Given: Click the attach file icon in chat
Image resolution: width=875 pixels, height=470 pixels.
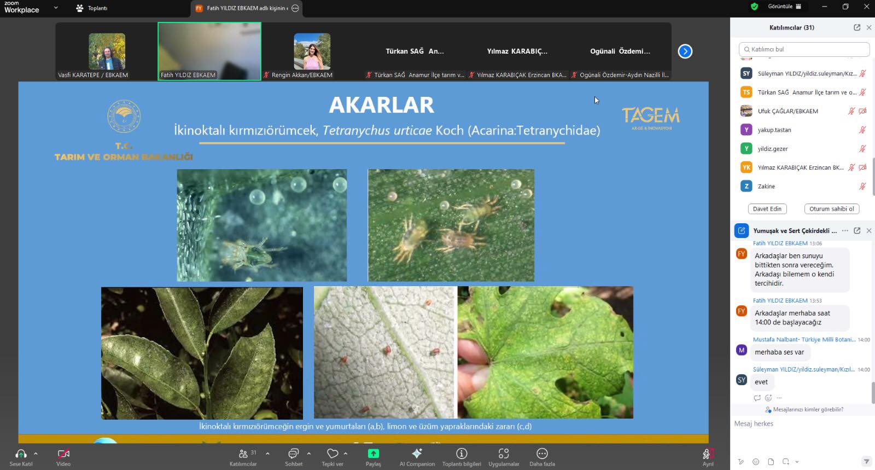Looking at the screenshot, I should (771, 462).
